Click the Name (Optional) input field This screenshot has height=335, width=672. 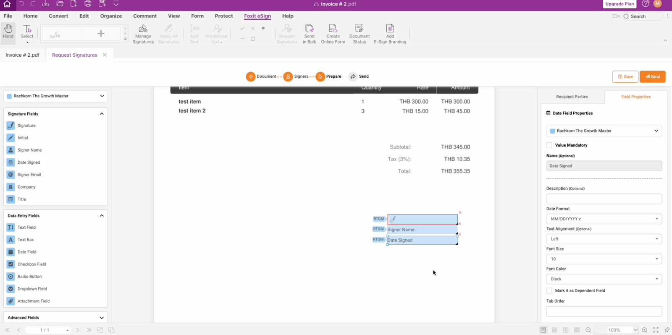(604, 166)
